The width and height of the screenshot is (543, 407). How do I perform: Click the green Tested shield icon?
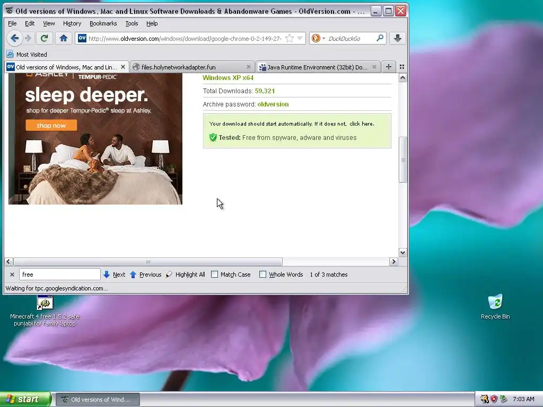click(x=213, y=137)
